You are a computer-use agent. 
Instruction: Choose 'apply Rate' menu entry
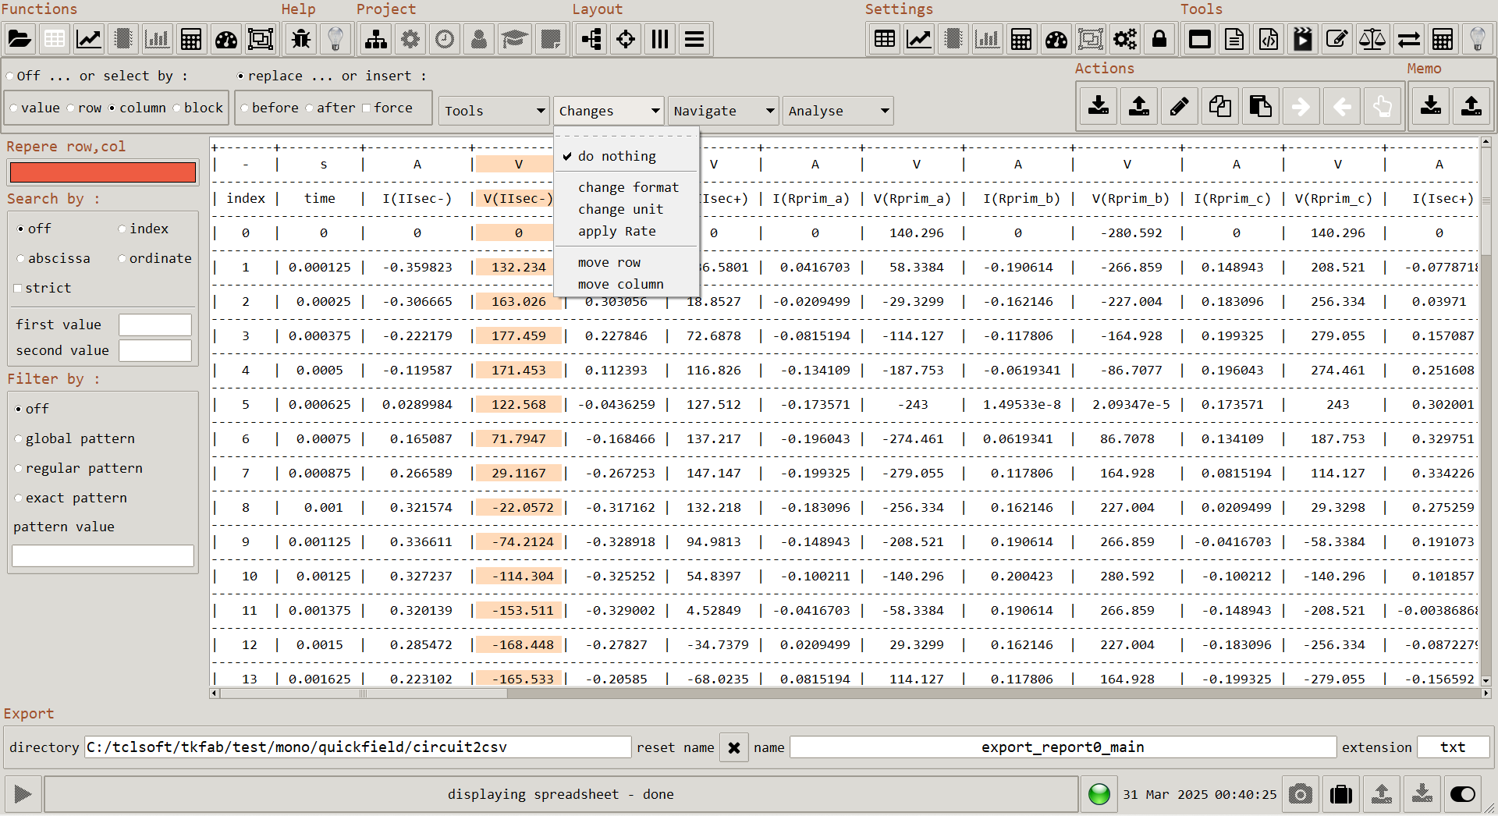coord(627,231)
